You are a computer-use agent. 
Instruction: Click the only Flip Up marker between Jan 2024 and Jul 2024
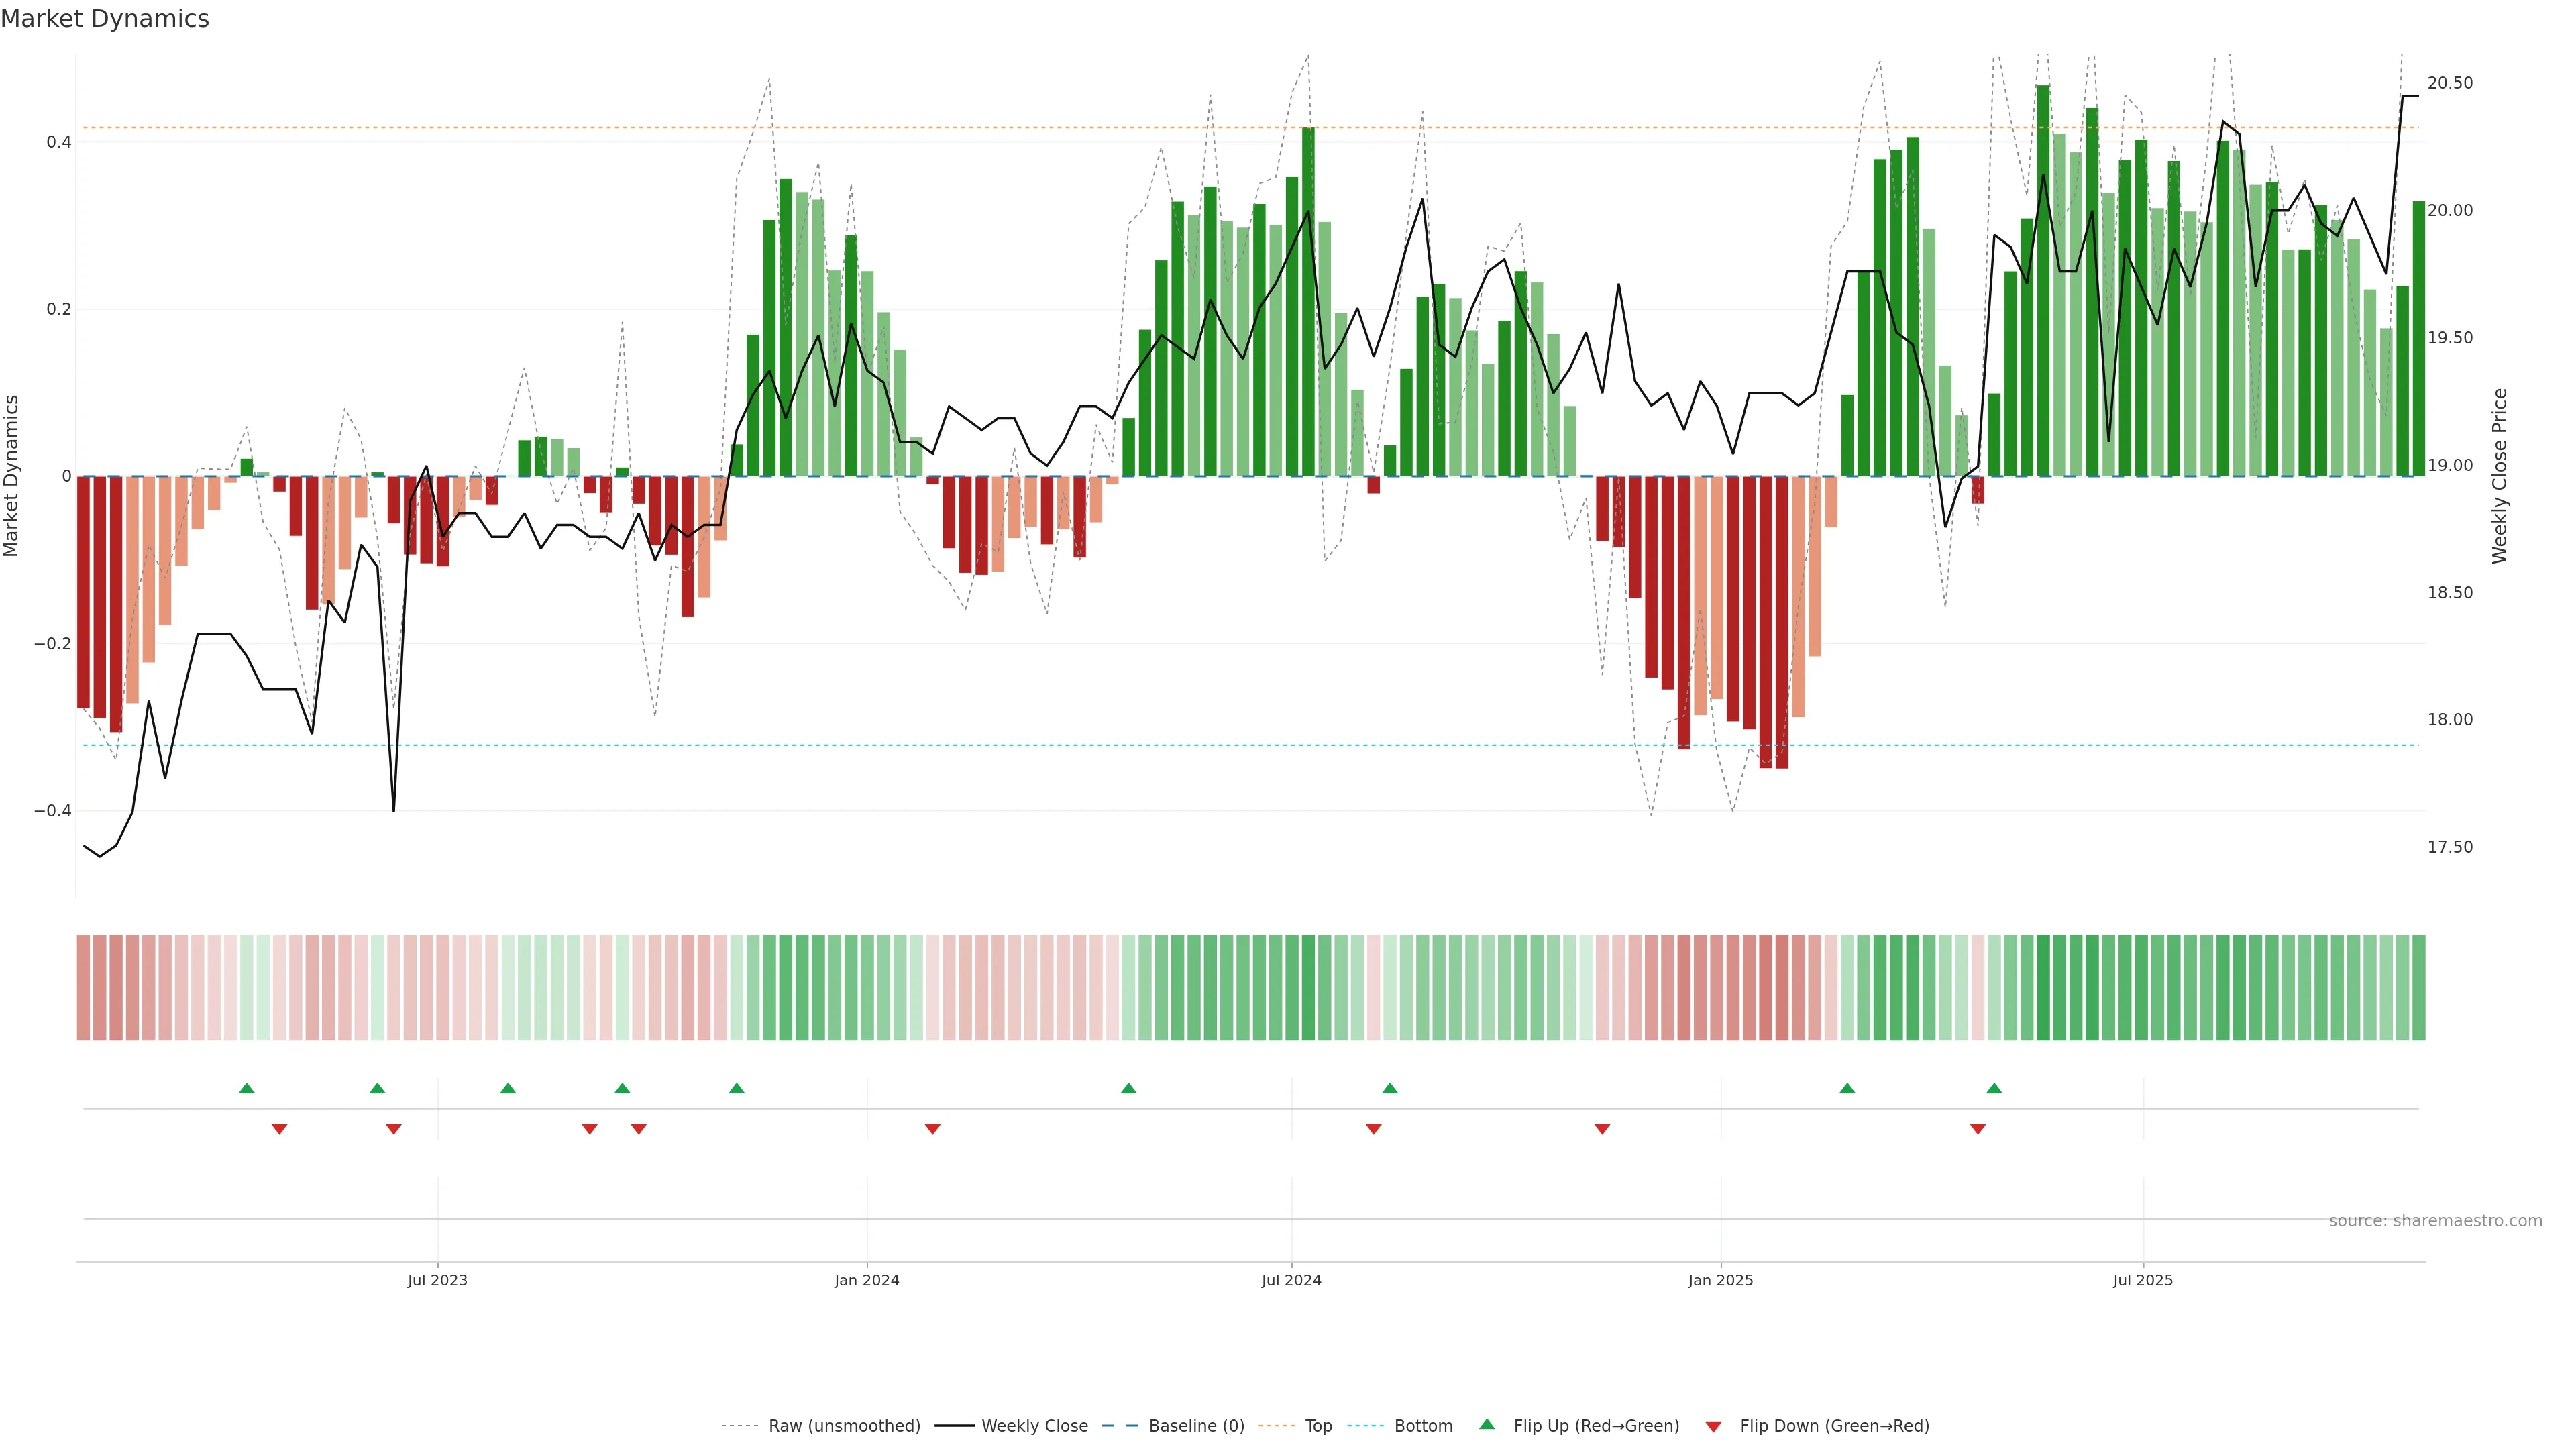(x=1128, y=1088)
